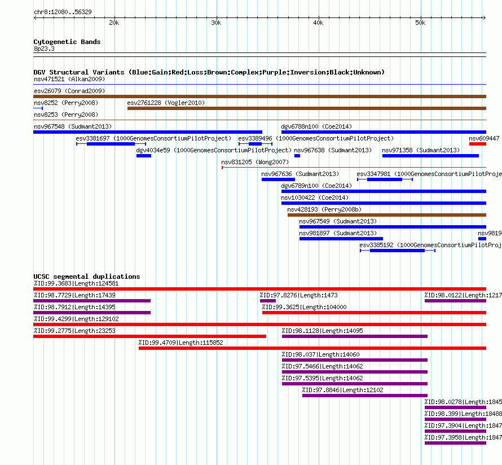502x465 pixels.
Task: Open the esv2761228 (Vogler2010) variant
Action: tap(307, 108)
